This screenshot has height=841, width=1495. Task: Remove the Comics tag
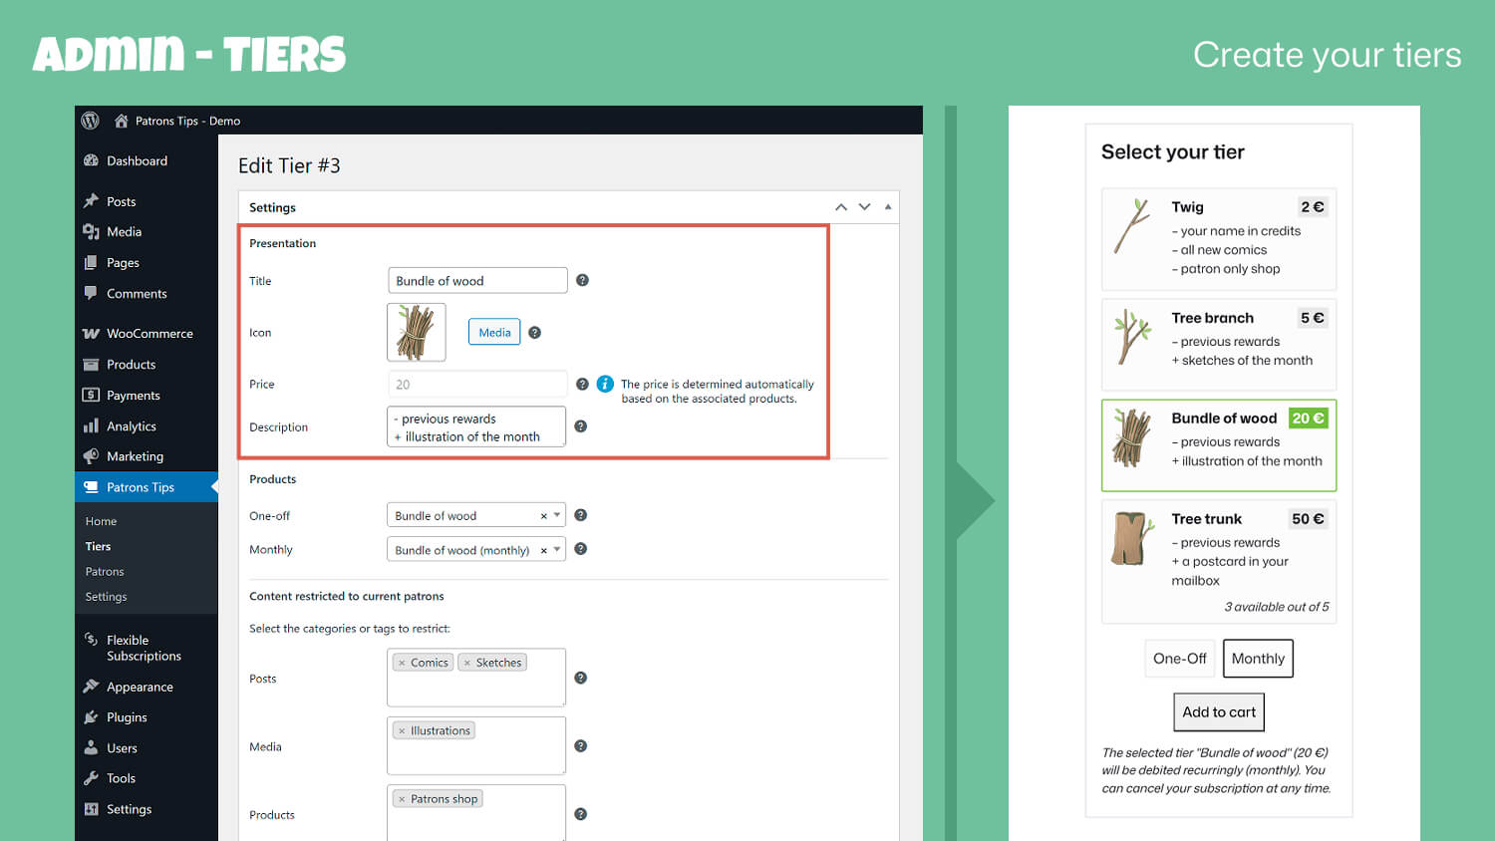[x=402, y=663]
